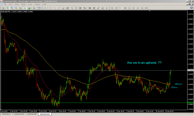The height and width of the screenshot is (116, 194).
Task: Switch timeframe to M30
Action: tap(125, 8)
